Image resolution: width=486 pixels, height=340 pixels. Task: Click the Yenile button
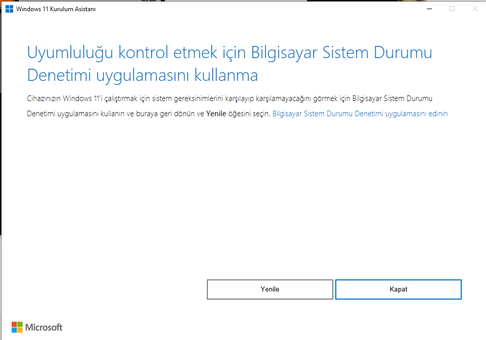pos(270,289)
